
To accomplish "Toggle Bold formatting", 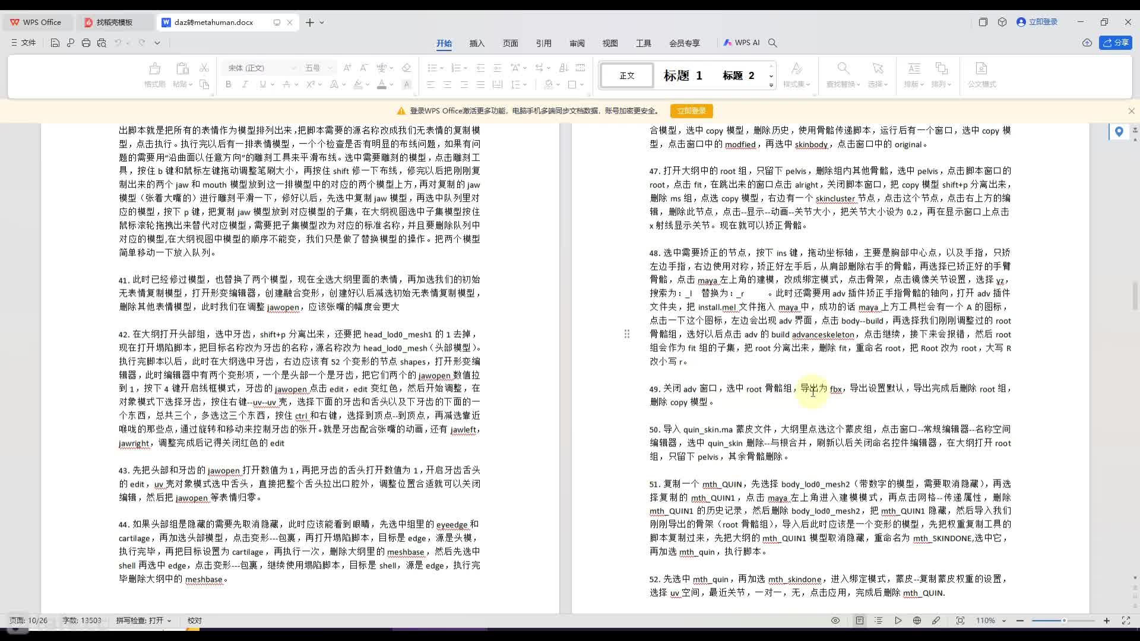I will [228, 84].
